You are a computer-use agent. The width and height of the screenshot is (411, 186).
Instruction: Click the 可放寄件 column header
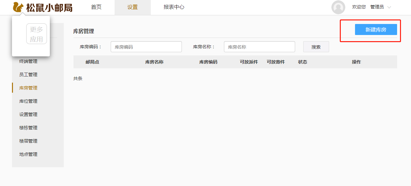[276, 62]
